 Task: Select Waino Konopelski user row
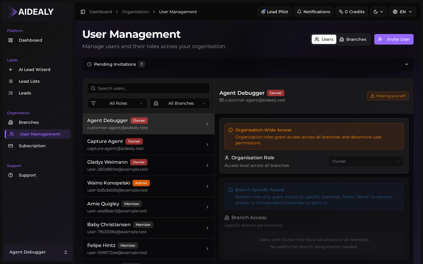[148, 186]
